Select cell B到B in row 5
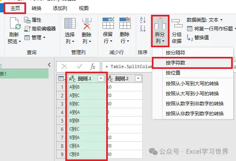The height and width of the screenshot is (161, 236). [87, 121]
